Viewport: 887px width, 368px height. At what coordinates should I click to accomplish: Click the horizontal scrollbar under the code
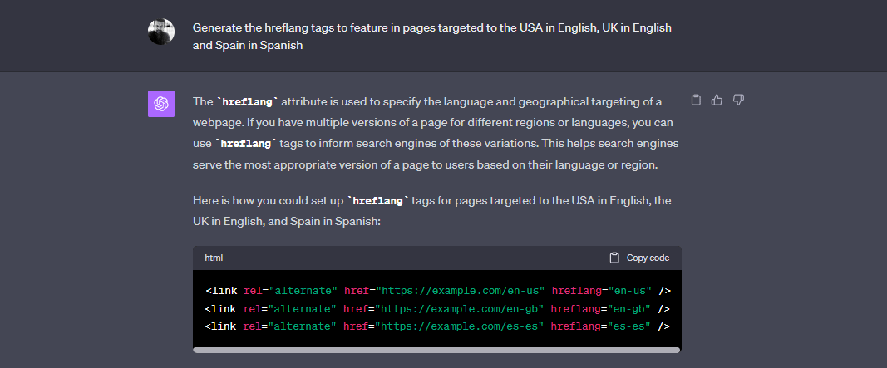[436, 350]
